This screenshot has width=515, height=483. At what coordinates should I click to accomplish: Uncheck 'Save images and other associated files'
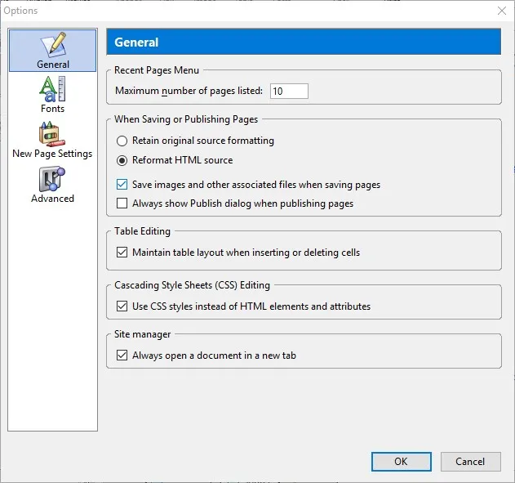point(122,185)
